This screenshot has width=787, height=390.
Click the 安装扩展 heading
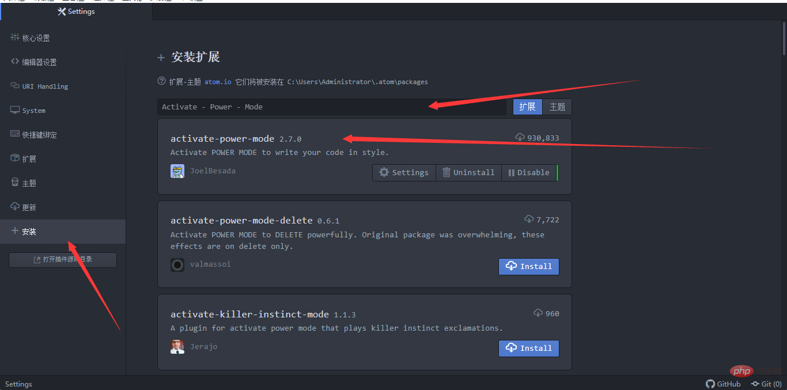tap(196, 58)
